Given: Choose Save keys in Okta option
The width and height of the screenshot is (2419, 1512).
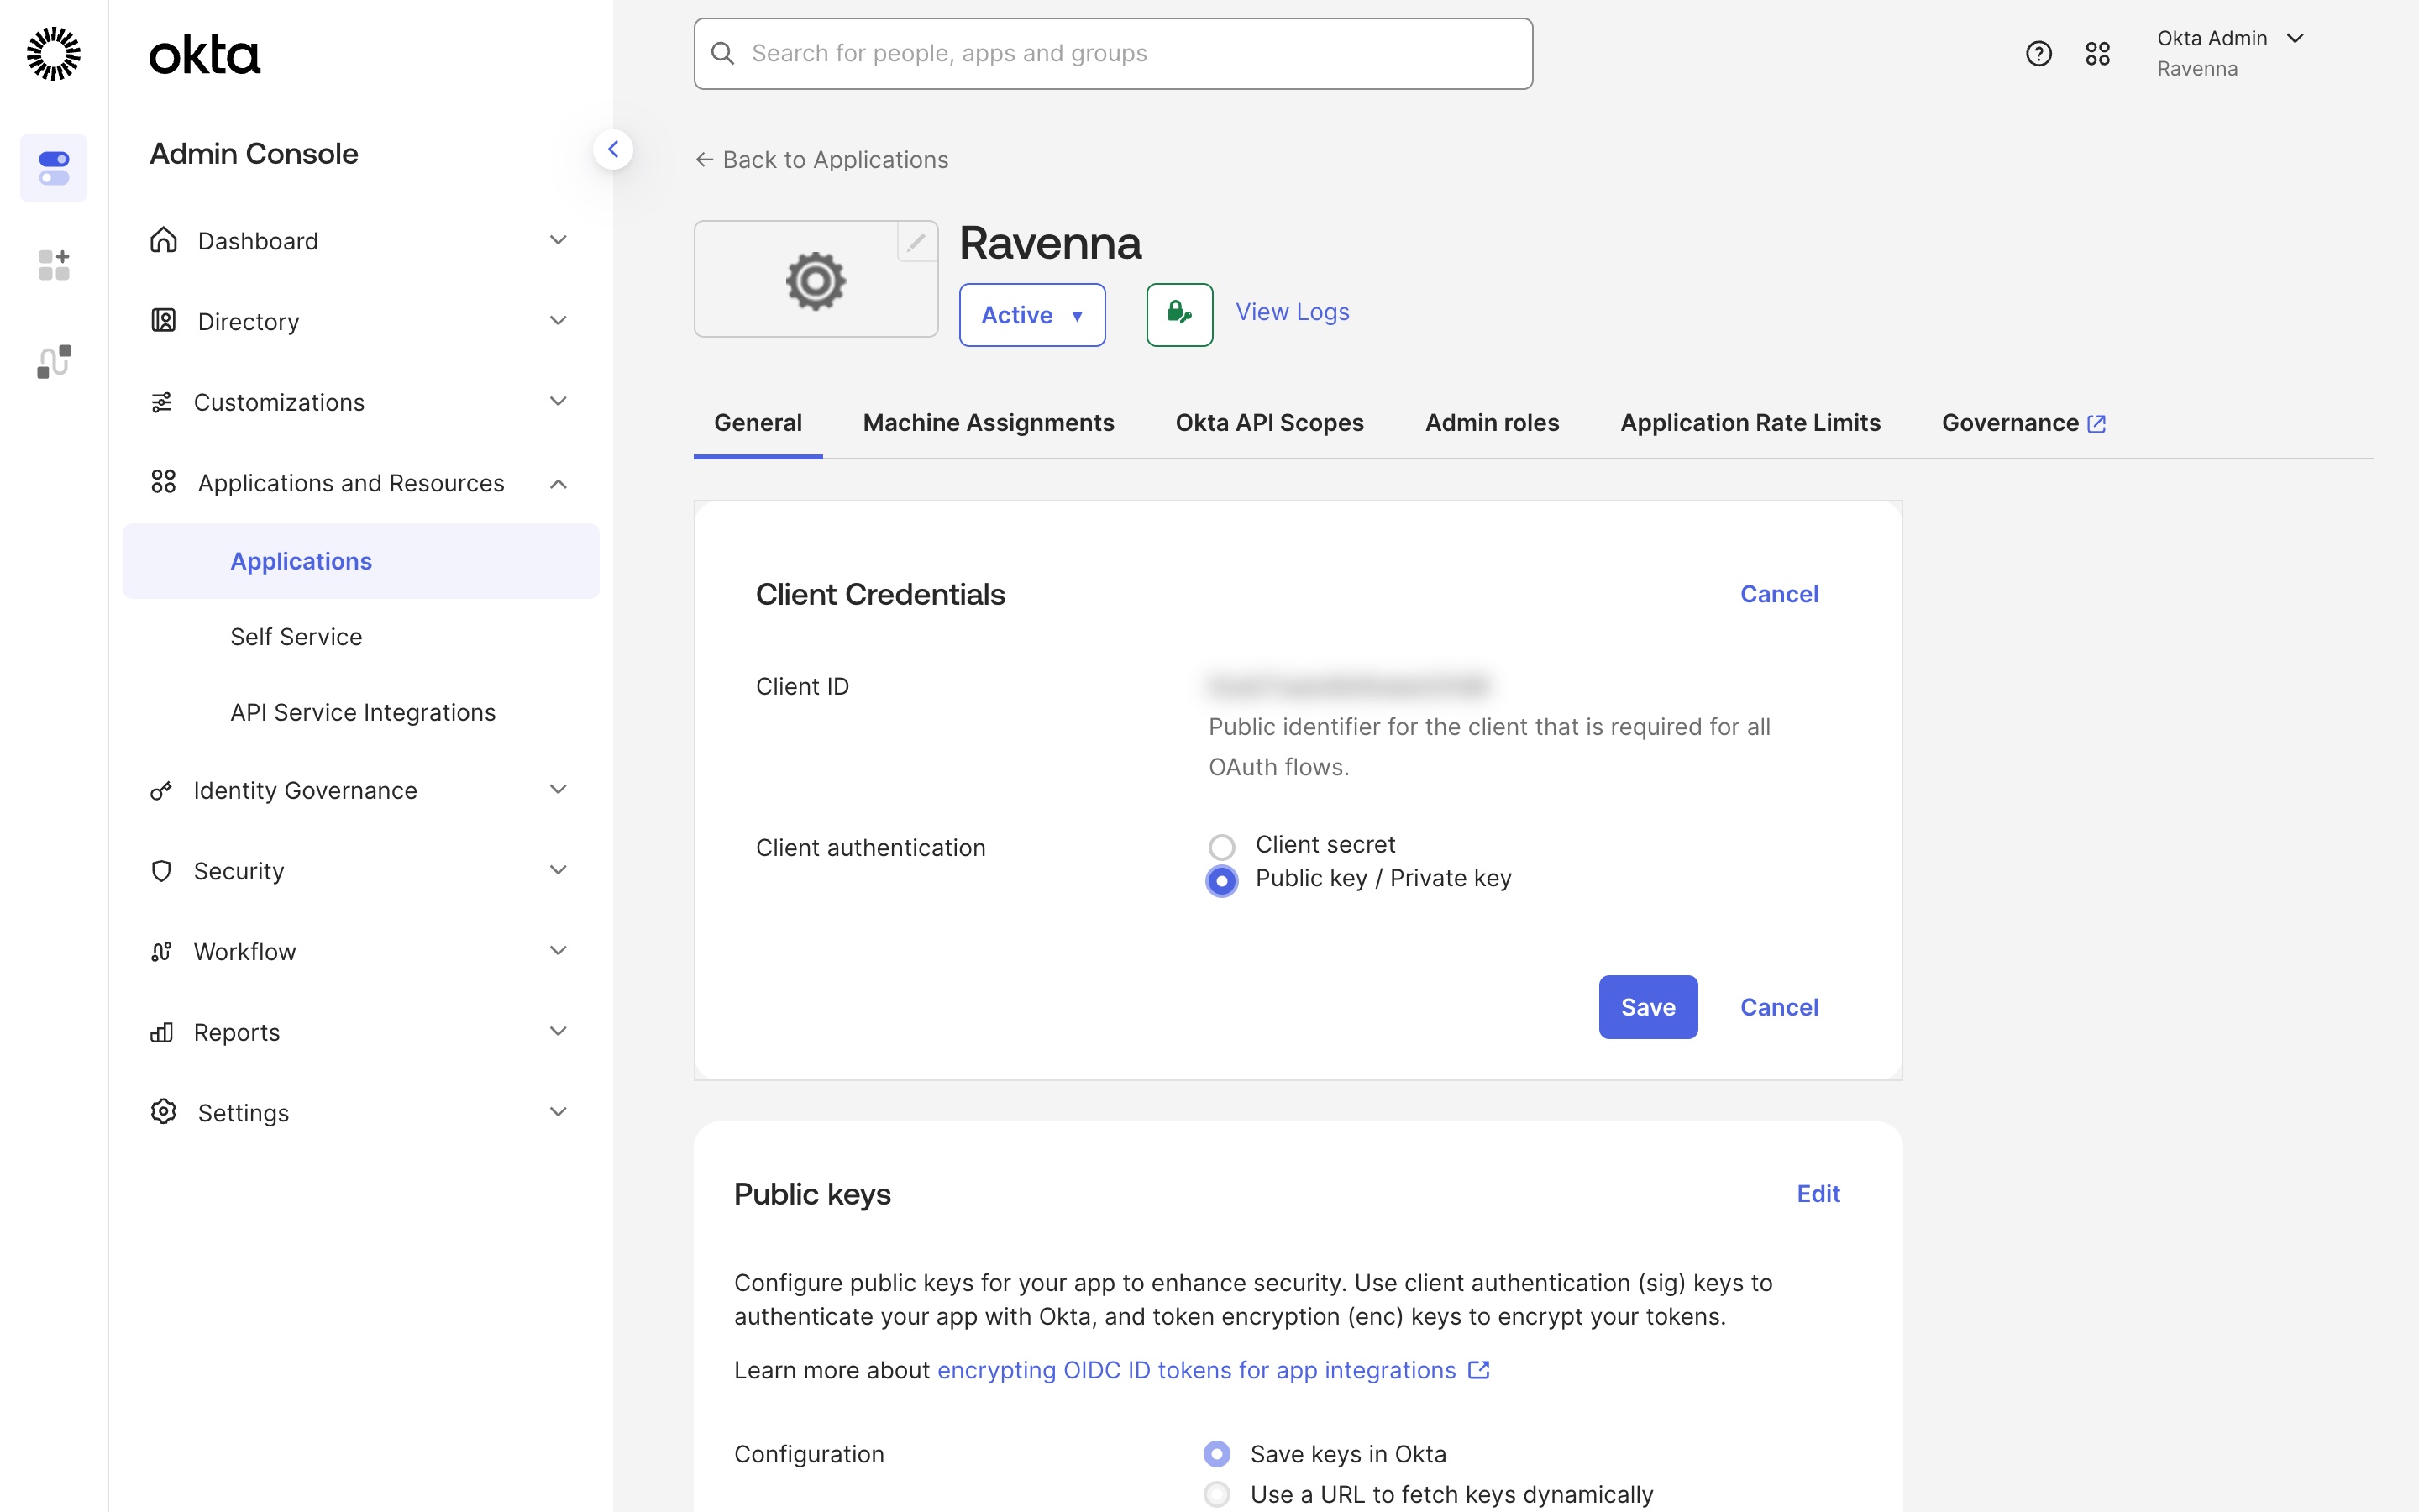Looking at the screenshot, I should point(1216,1454).
